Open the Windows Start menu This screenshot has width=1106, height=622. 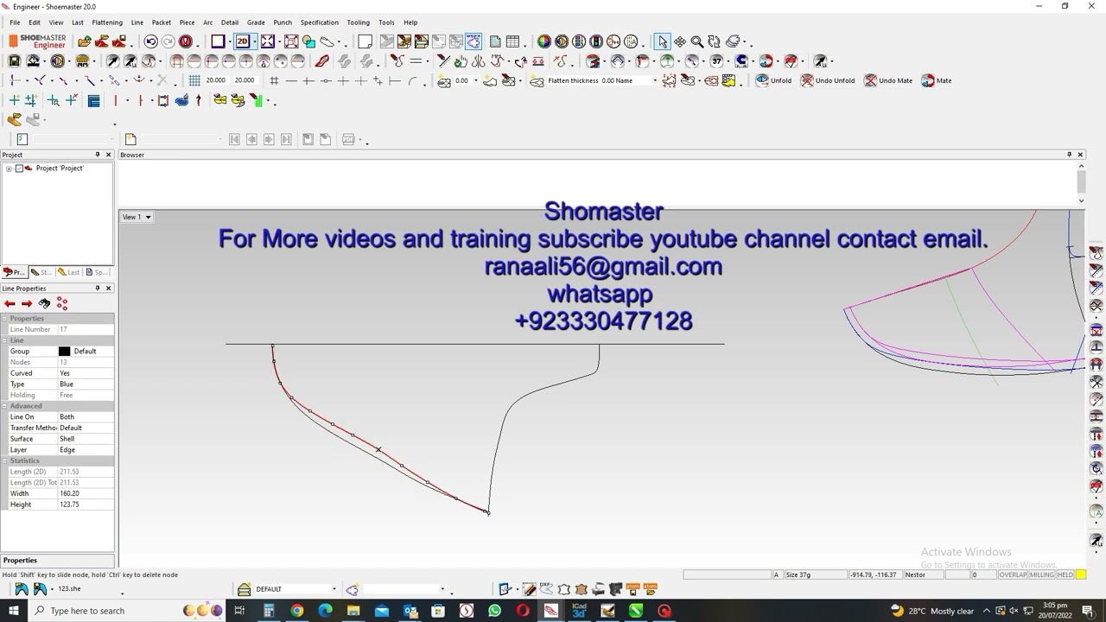[x=15, y=611]
